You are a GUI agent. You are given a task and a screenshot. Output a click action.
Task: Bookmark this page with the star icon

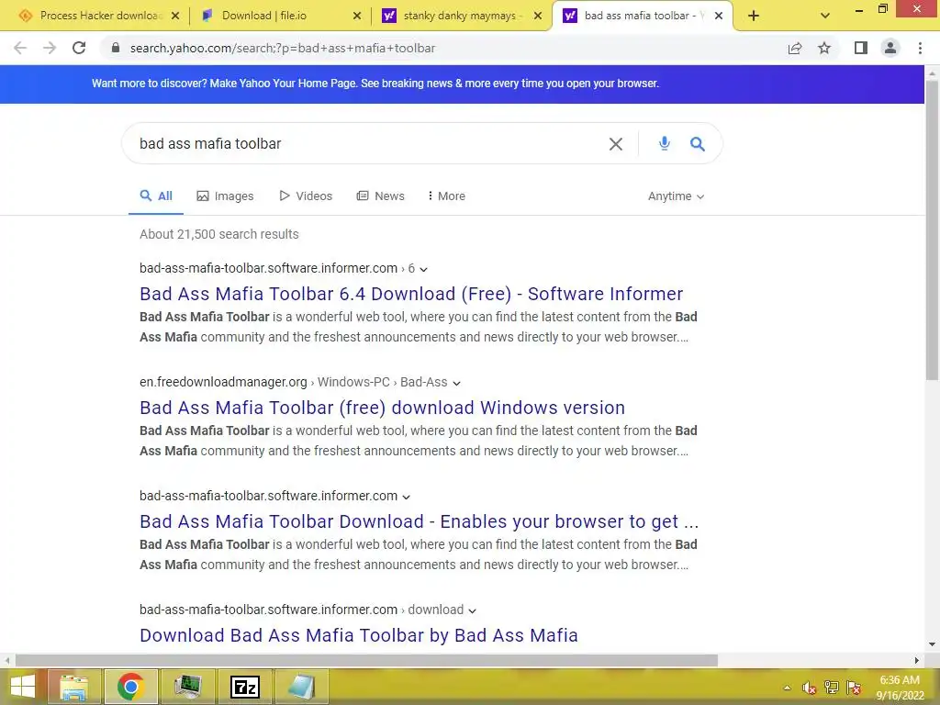click(x=824, y=48)
